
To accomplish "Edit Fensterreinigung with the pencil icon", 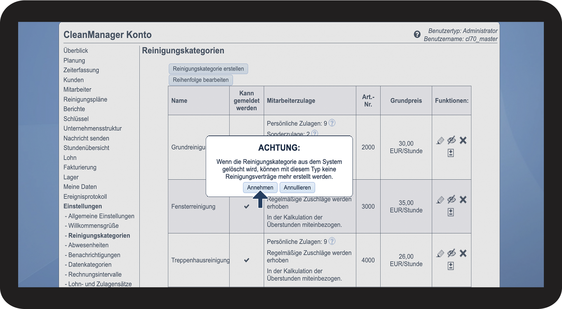I will pos(440,200).
